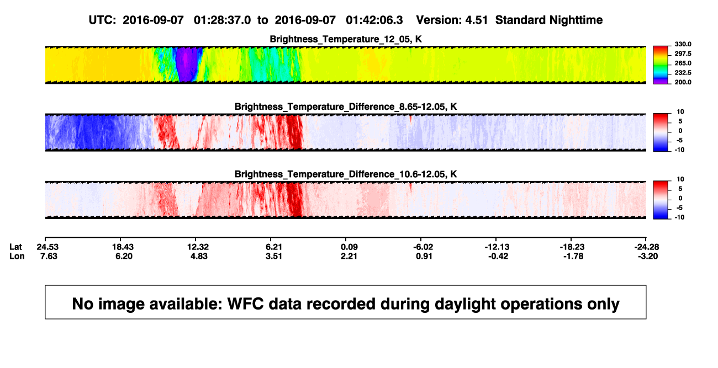Click latitude value -12.13
718x368 pixels.
click(x=497, y=247)
